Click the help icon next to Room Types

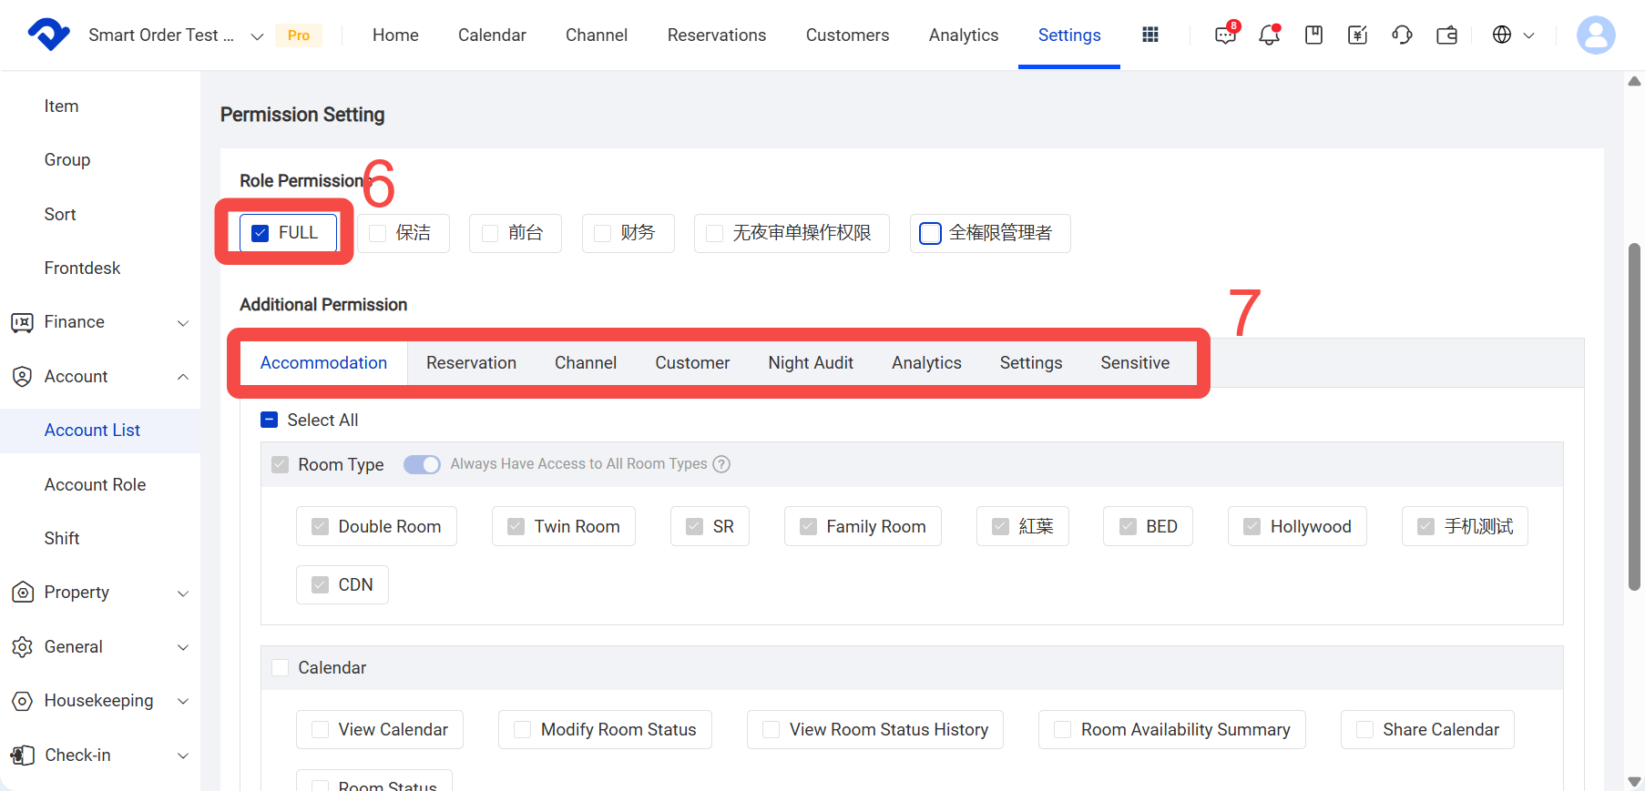721,464
